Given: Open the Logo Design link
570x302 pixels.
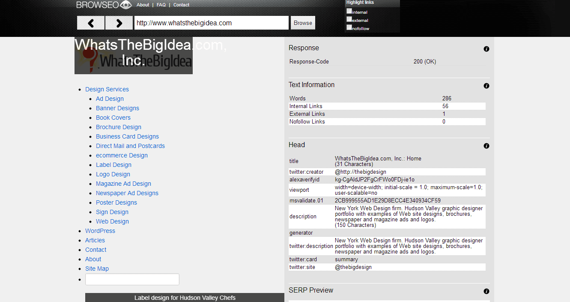Looking at the screenshot, I should (x=113, y=174).
